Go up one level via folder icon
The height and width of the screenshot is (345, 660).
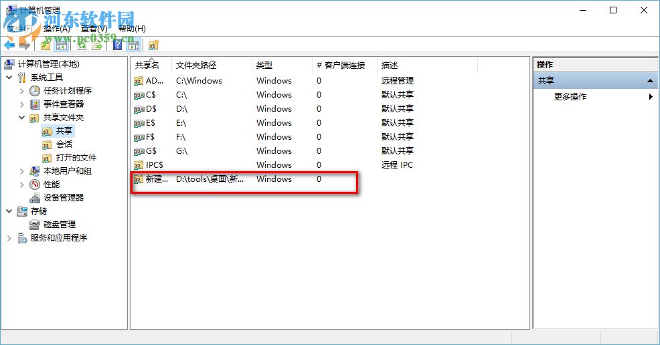[46, 45]
